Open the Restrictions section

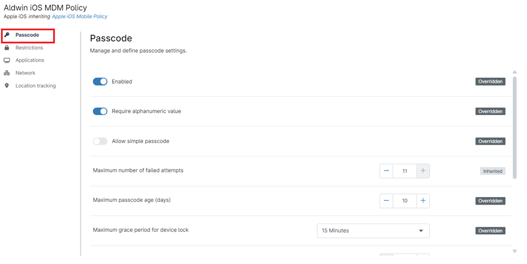[x=29, y=48]
